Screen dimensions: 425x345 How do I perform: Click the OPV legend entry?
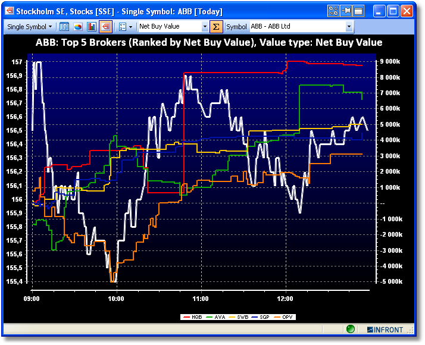(283, 317)
